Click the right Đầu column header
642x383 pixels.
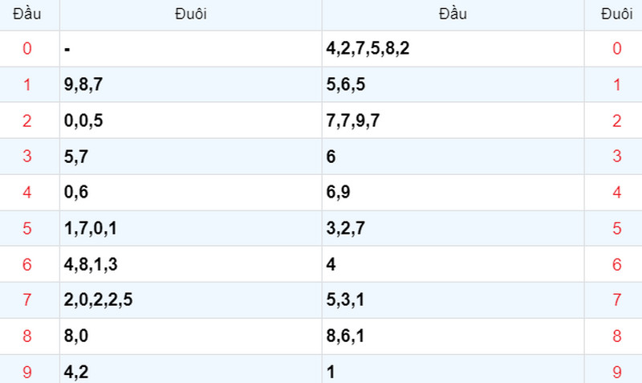tap(453, 14)
